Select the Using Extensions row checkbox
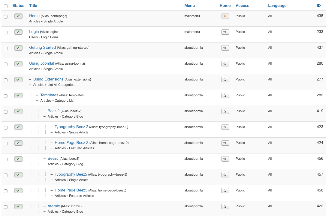 pyautogui.click(x=6, y=80)
